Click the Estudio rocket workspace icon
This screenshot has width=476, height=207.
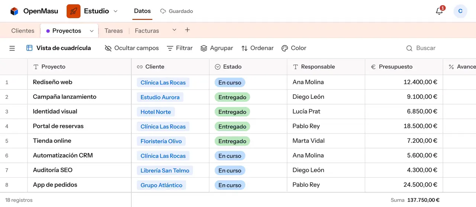click(74, 11)
